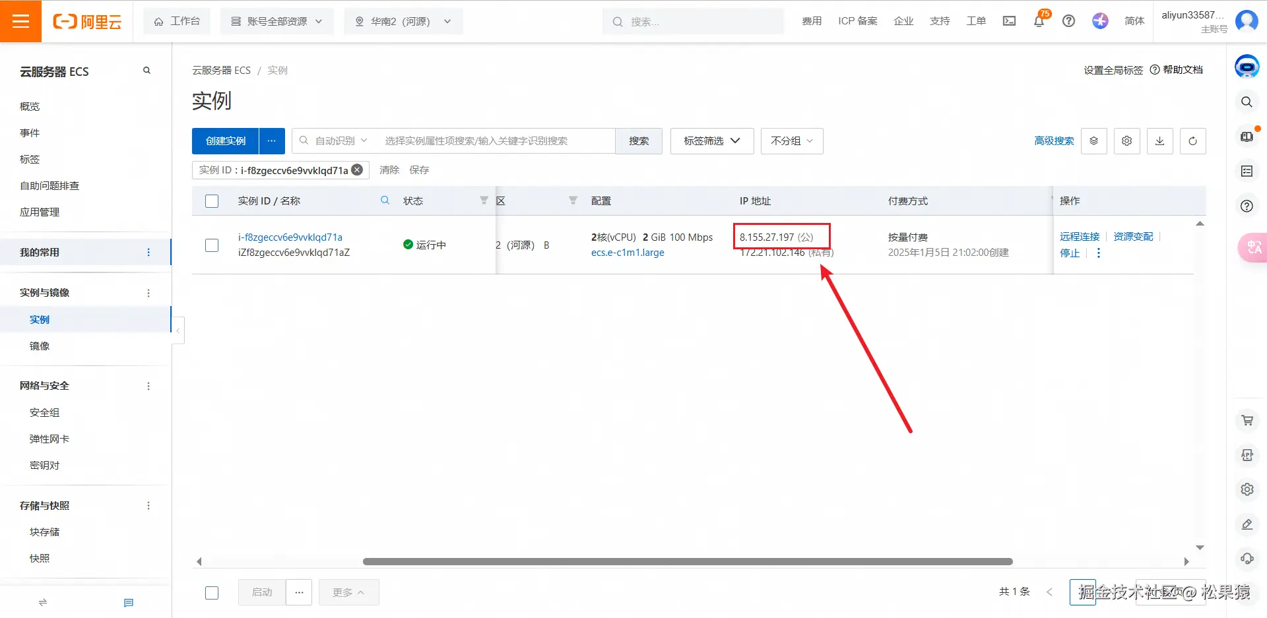Collapse the sidebar with the edge handle
Viewport: 1267px width, 618px height.
tap(178, 330)
